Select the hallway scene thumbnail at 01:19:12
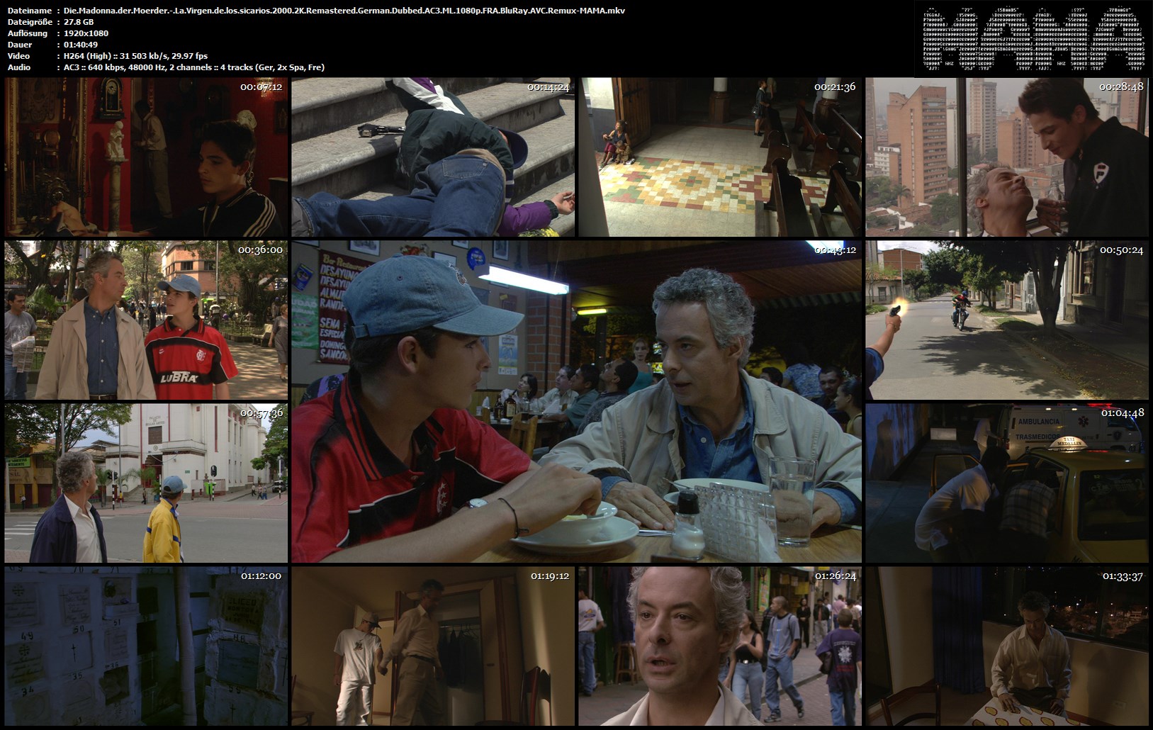 tap(432, 646)
